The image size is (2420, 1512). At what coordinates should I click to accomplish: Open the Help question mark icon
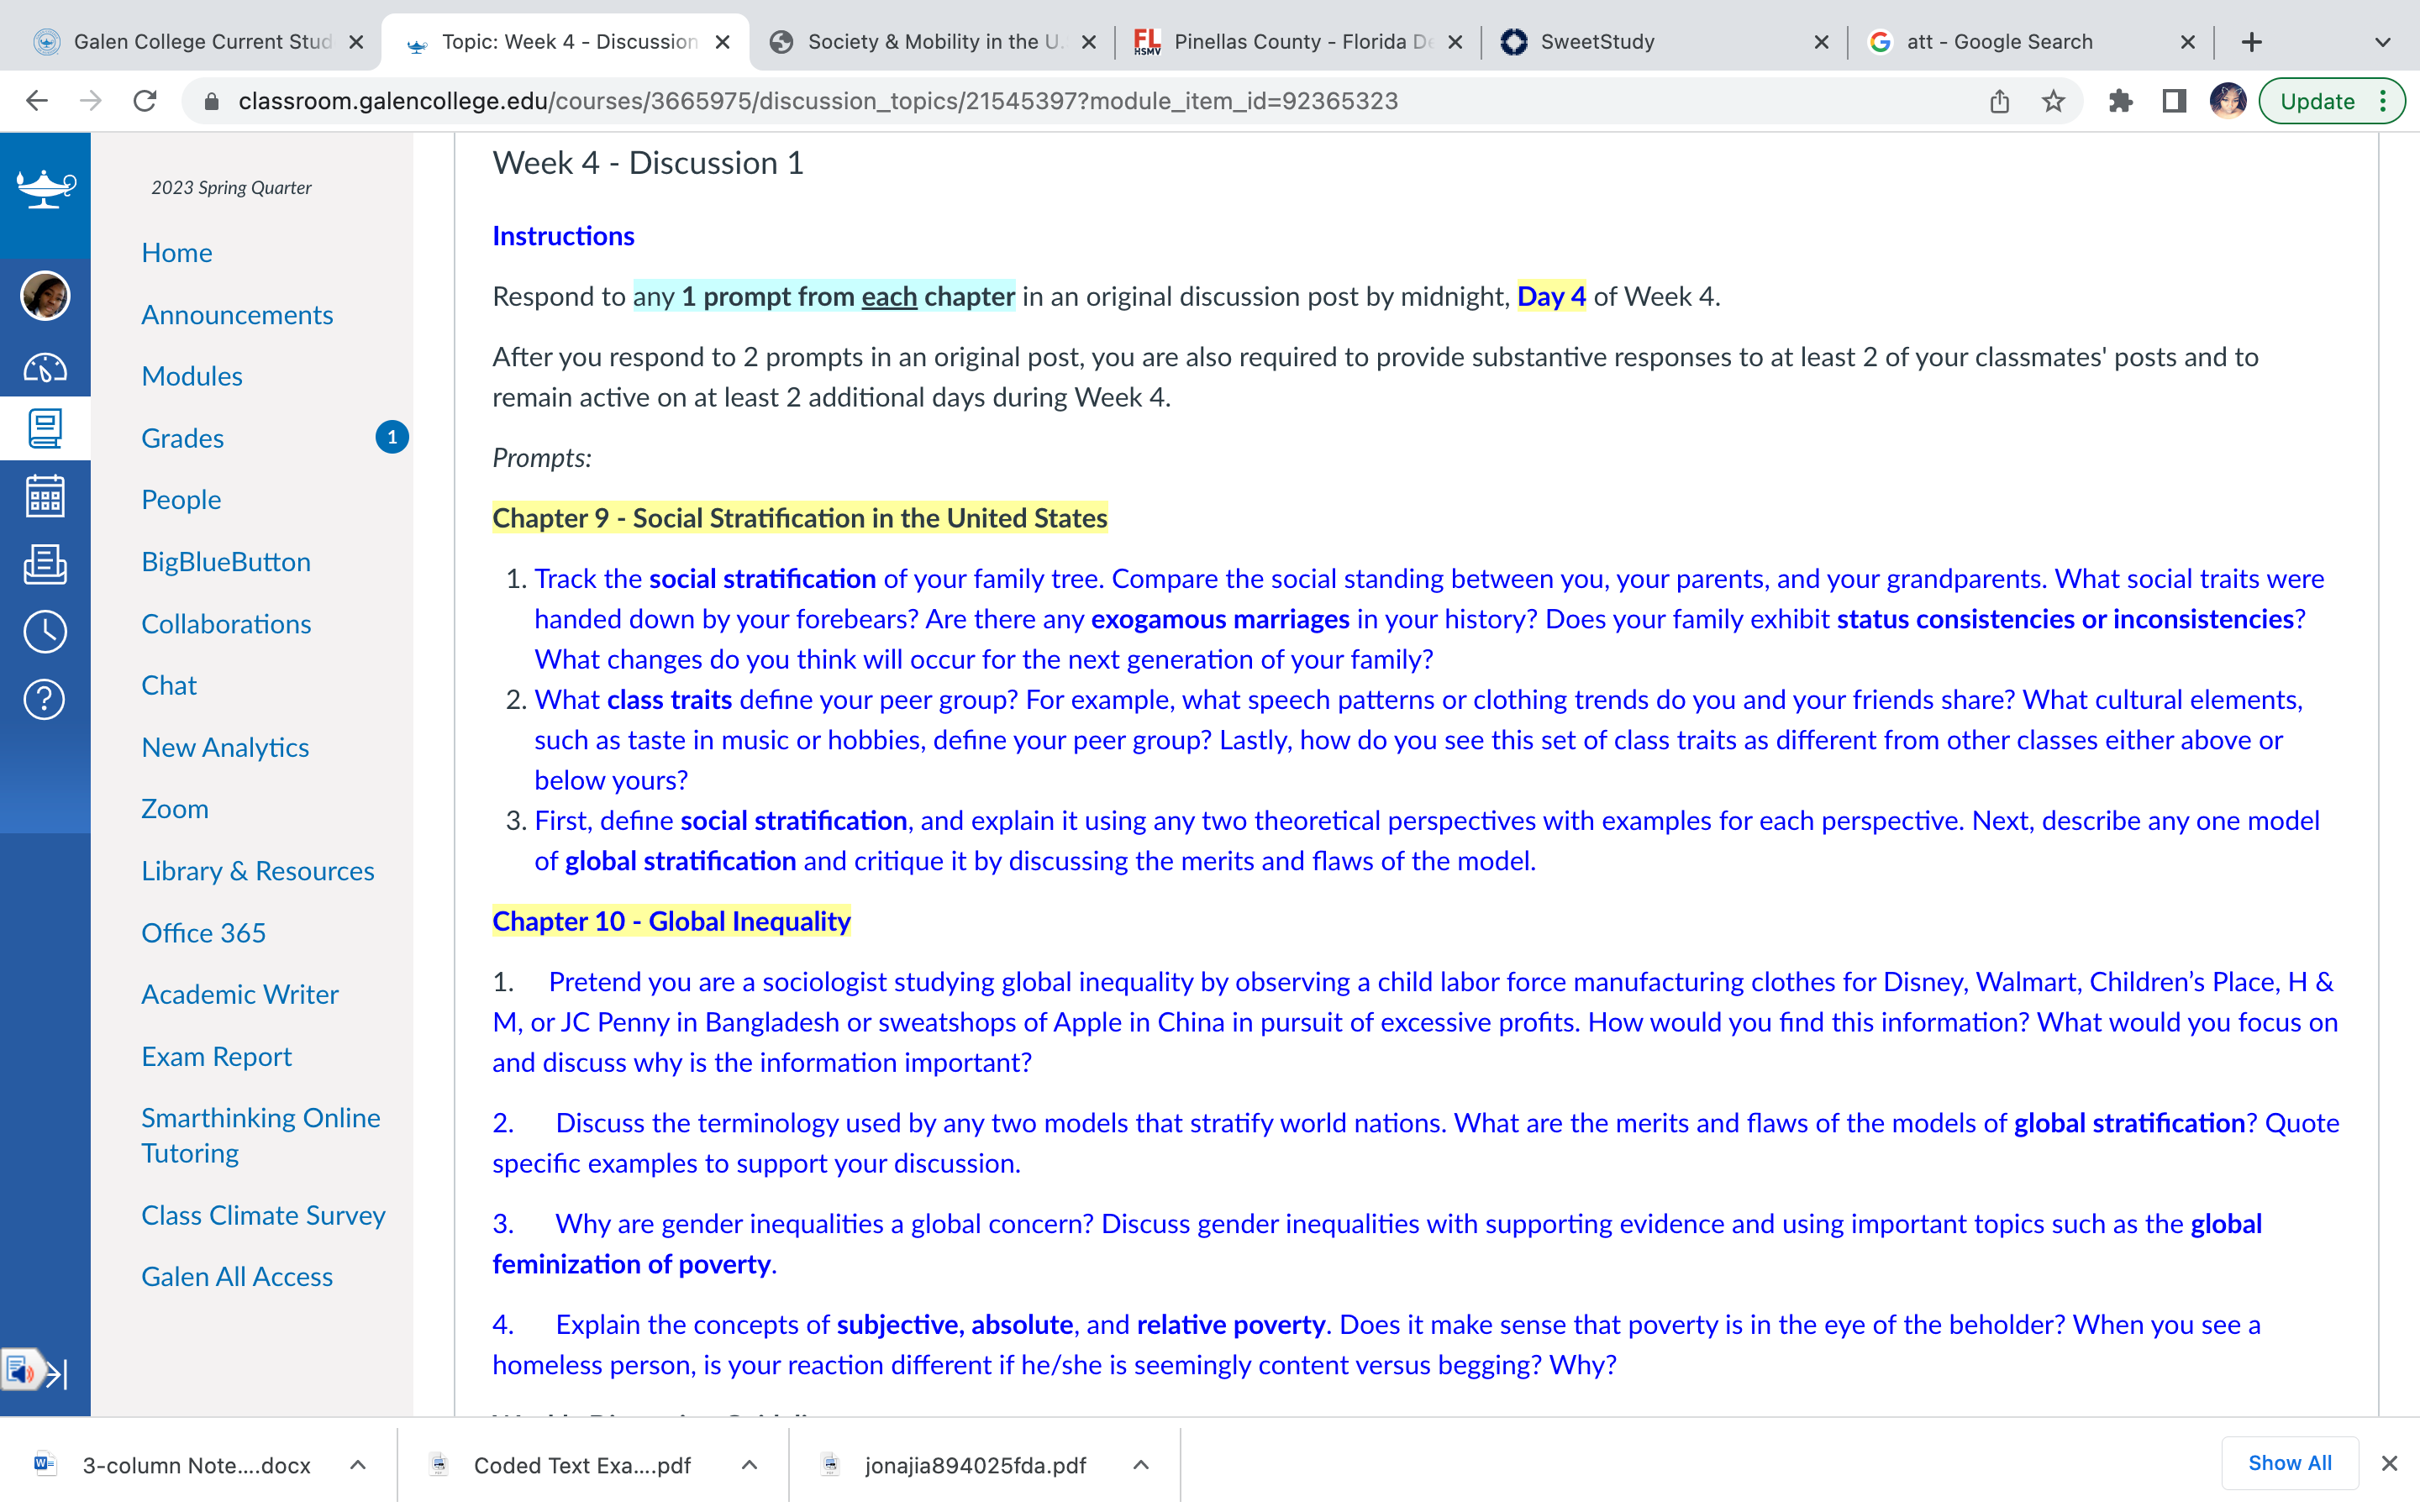click(x=45, y=699)
